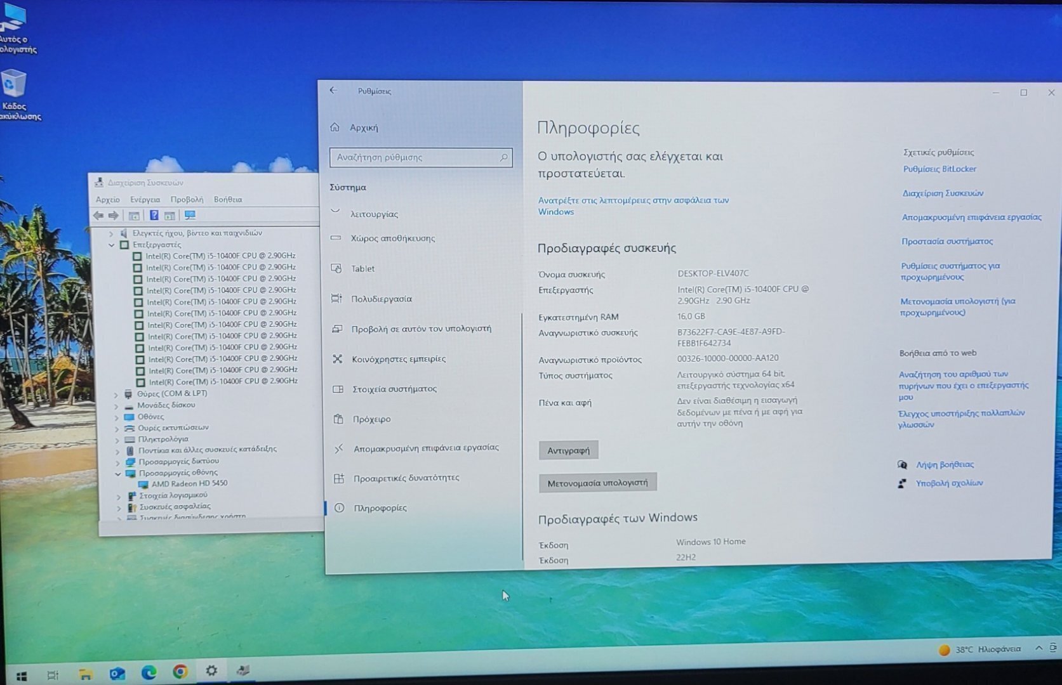Open Πολυδιεργασία multitasking settings
Image resolution: width=1062 pixels, height=685 pixels.
click(x=381, y=299)
